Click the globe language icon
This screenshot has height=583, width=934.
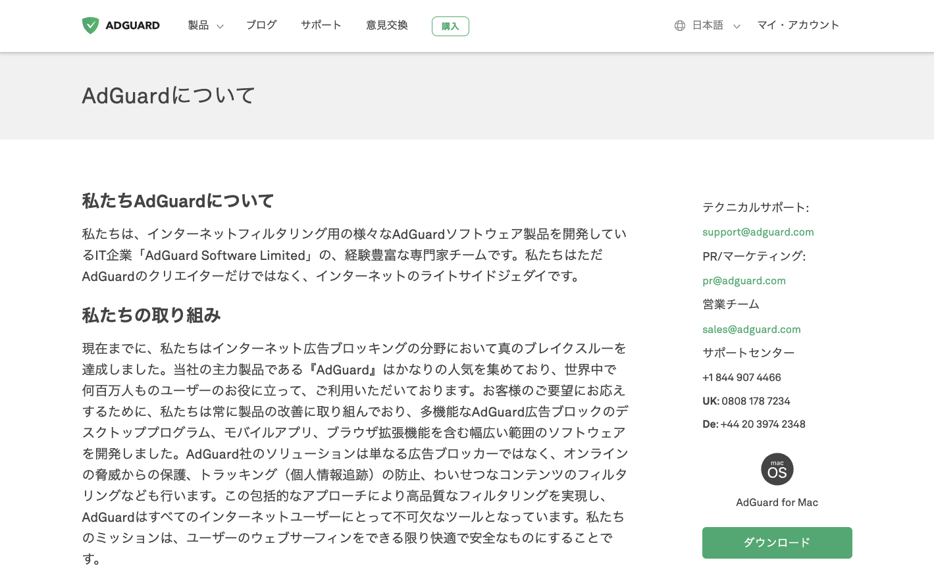[x=680, y=26]
